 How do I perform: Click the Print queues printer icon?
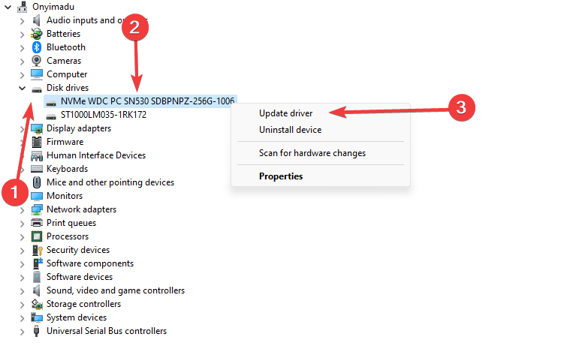(x=36, y=223)
